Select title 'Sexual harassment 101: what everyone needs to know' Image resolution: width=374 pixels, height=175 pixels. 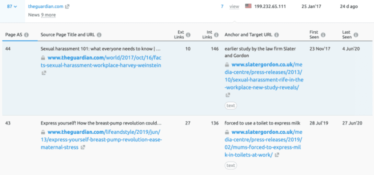(x=100, y=49)
